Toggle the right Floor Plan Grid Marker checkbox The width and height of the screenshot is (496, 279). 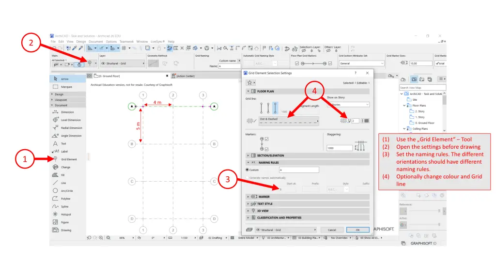tap(330, 63)
